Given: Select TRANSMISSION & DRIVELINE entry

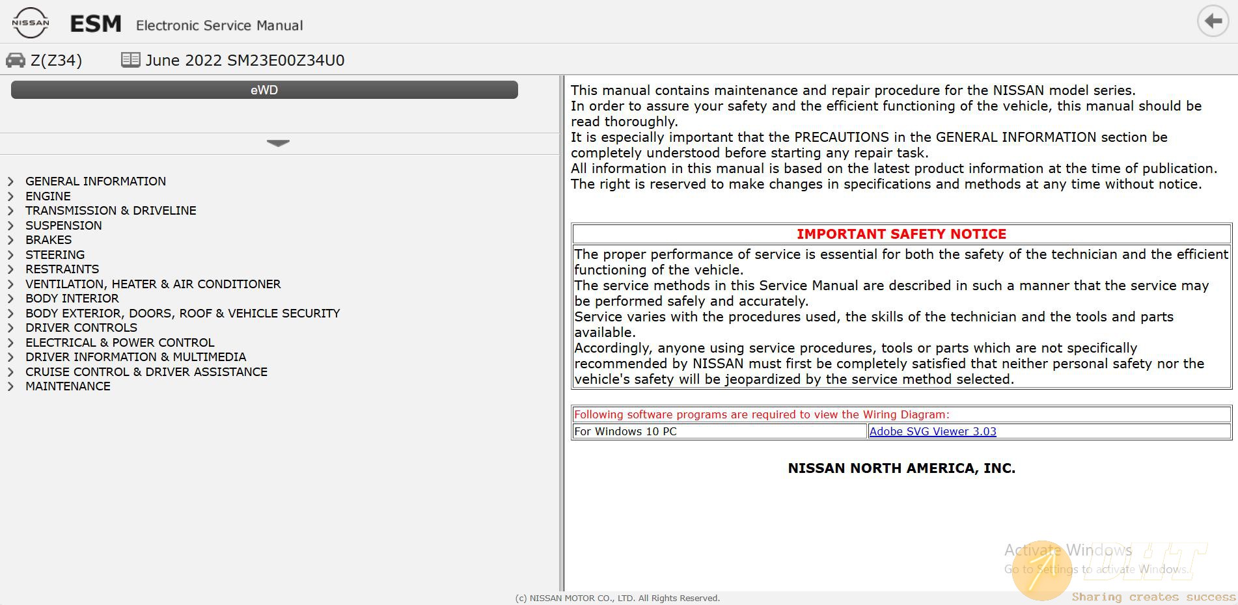Looking at the screenshot, I should 111,211.
